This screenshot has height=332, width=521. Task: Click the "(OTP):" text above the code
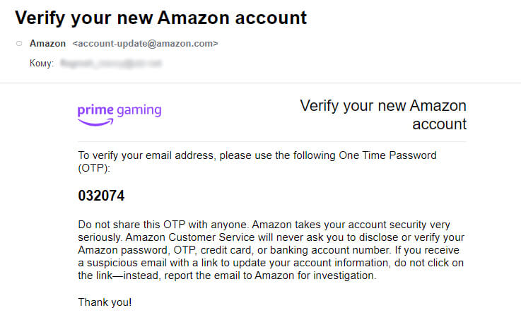[95, 168]
